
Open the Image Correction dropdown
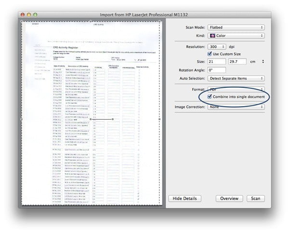tap(236, 107)
